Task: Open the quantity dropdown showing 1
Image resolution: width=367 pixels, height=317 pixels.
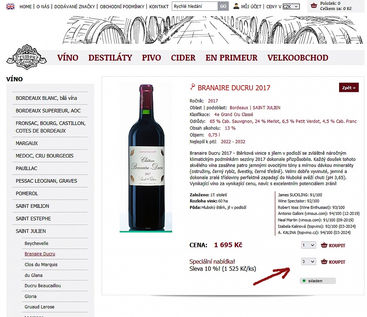Action: click(x=309, y=245)
